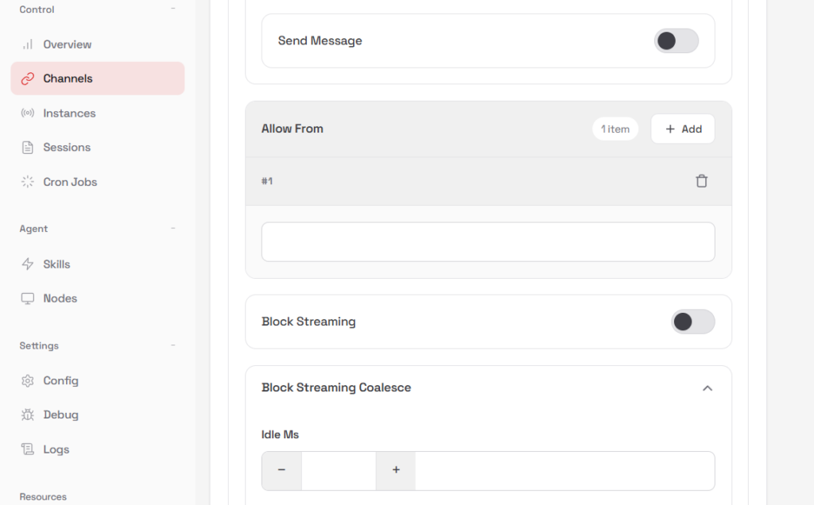The height and width of the screenshot is (505, 814).
Task: Turn on the Block Streaming switch
Action: [x=692, y=322]
